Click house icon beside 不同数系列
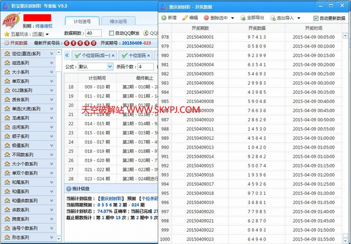The image size is (351, 244). click(x=8, y=155)
